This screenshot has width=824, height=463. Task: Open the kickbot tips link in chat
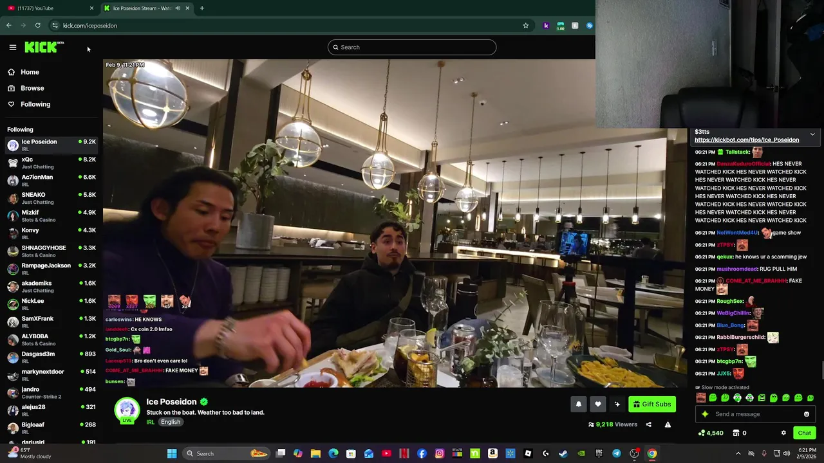tap(747, 140)
